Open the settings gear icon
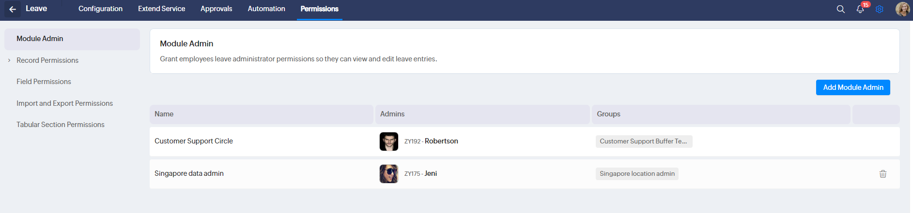The height and width of the screenshot is (213, 913). tap(880, 9)
